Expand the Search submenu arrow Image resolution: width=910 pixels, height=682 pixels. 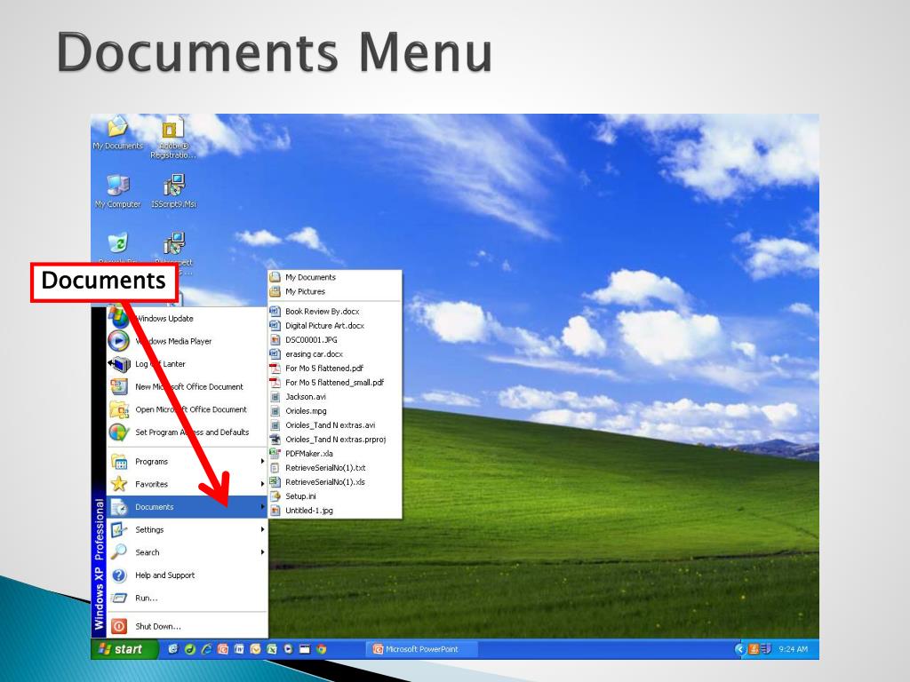click(262, 552)
